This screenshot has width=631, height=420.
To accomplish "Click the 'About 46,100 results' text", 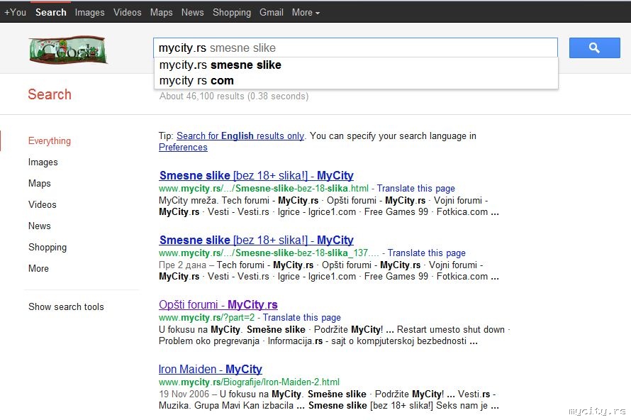I will [234, 96].
